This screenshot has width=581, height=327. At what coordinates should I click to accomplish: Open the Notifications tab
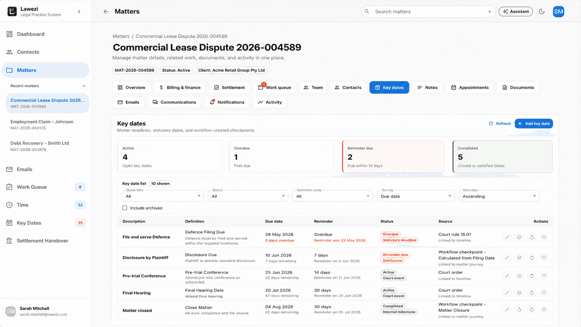[227, 102]
